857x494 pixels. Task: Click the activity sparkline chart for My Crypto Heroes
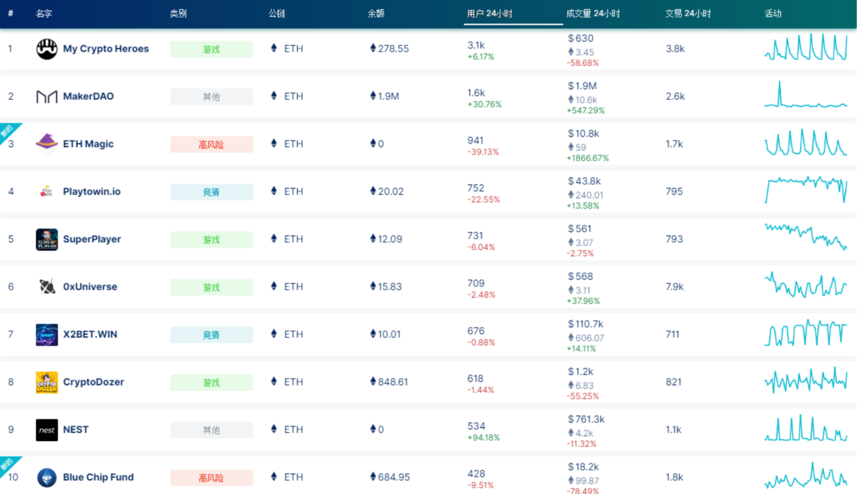point(806,47)
